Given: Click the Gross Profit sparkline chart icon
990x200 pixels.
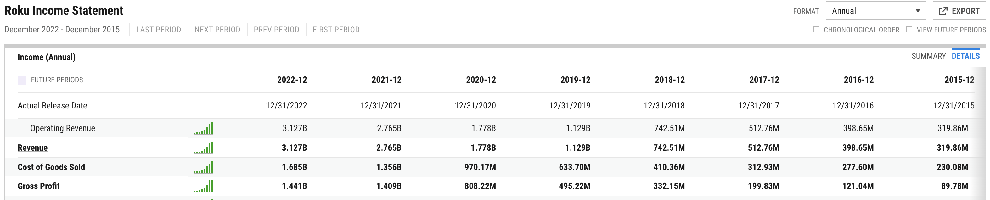Looking at the screenshot, I should pos(203,186).
